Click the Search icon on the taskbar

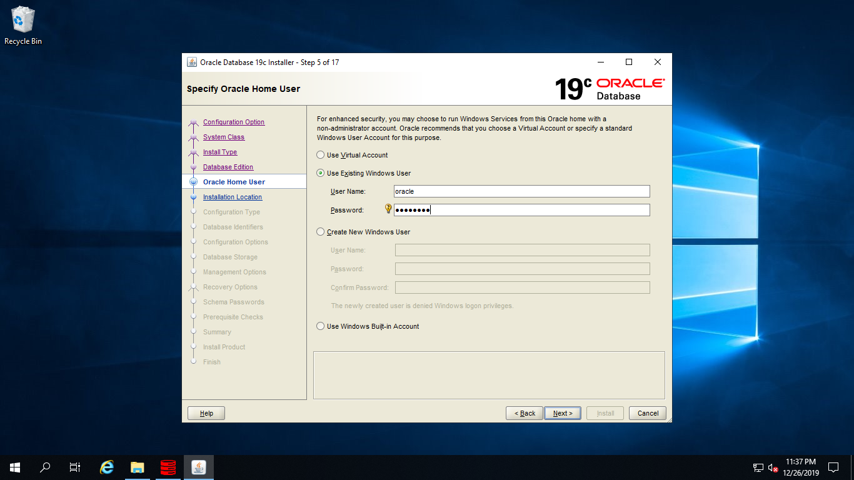click(x=44, y=467)
